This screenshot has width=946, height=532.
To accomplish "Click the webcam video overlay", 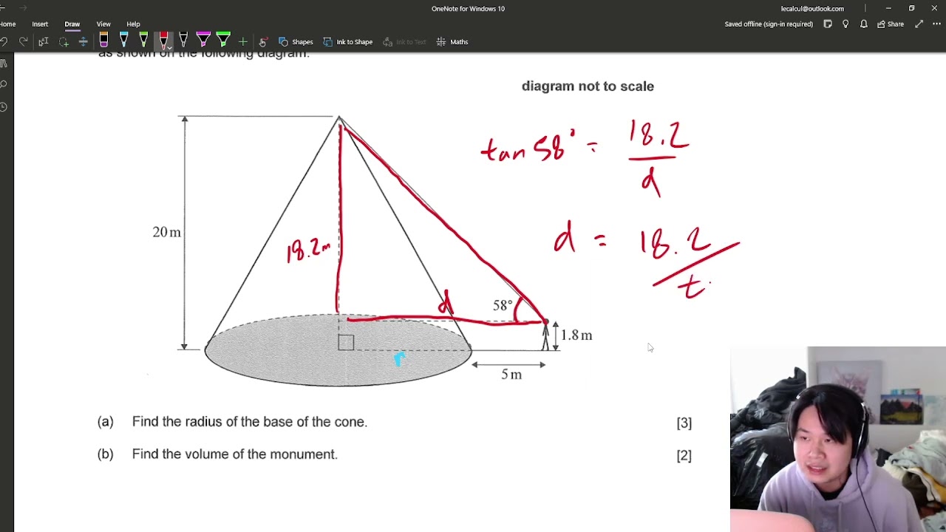I will tap(838, 439).
